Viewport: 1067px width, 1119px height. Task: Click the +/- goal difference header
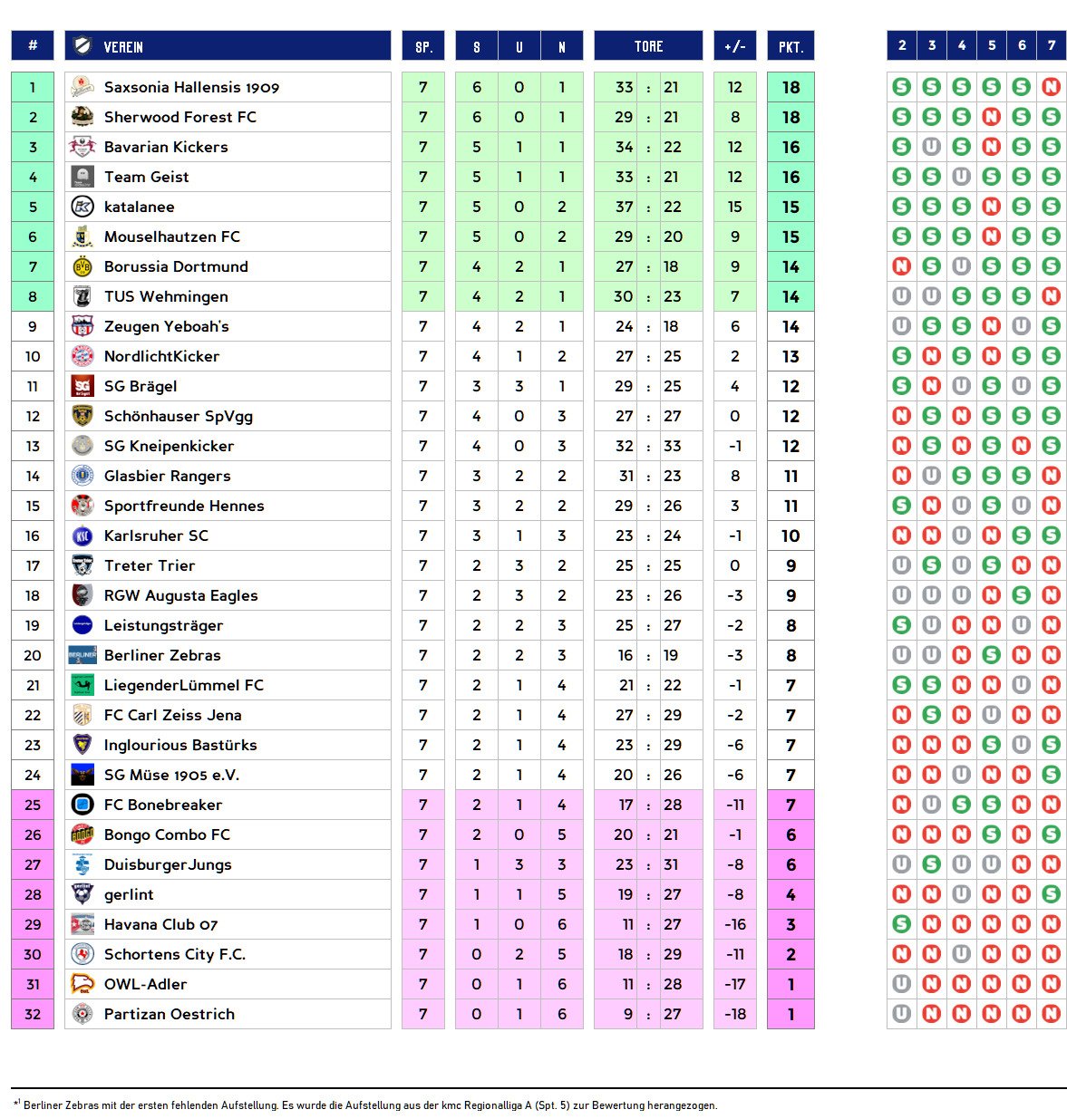tap(734, 46)
